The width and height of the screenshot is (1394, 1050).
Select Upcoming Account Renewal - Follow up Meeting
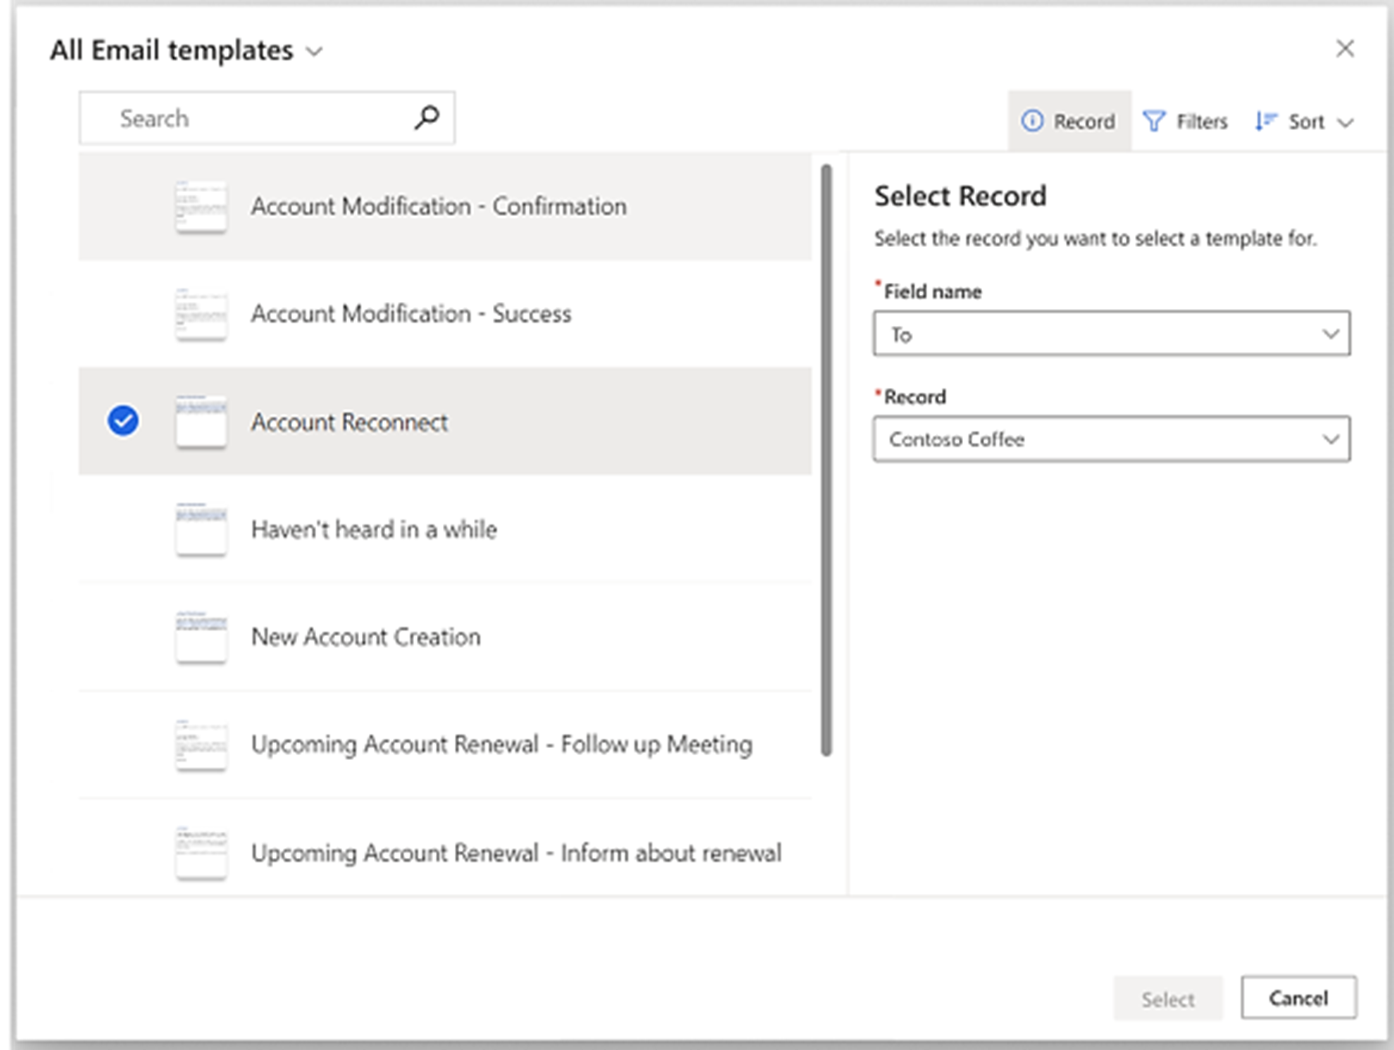click(x=501, y=745)
